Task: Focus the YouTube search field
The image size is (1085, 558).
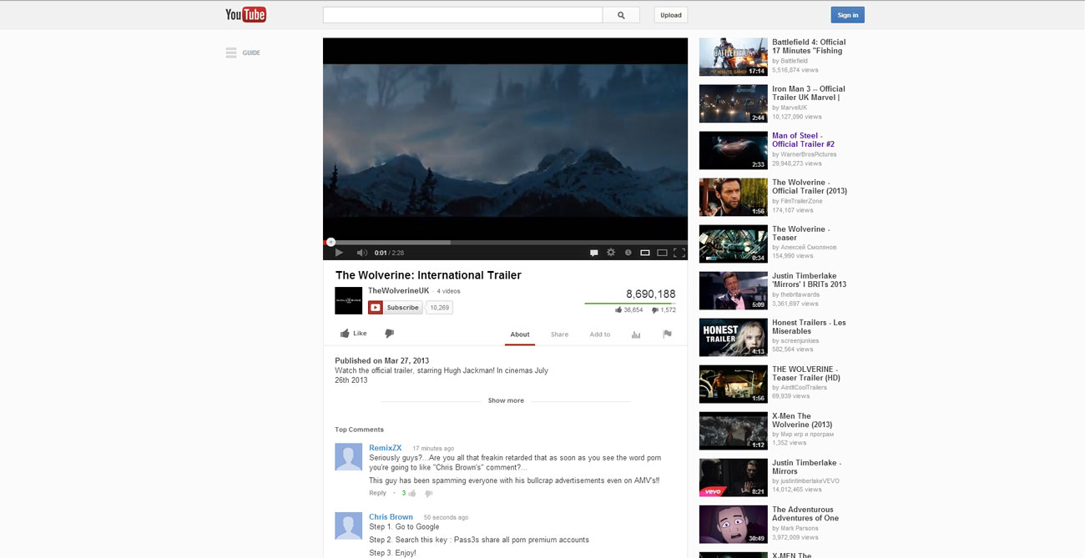Action: coord(462,15)
